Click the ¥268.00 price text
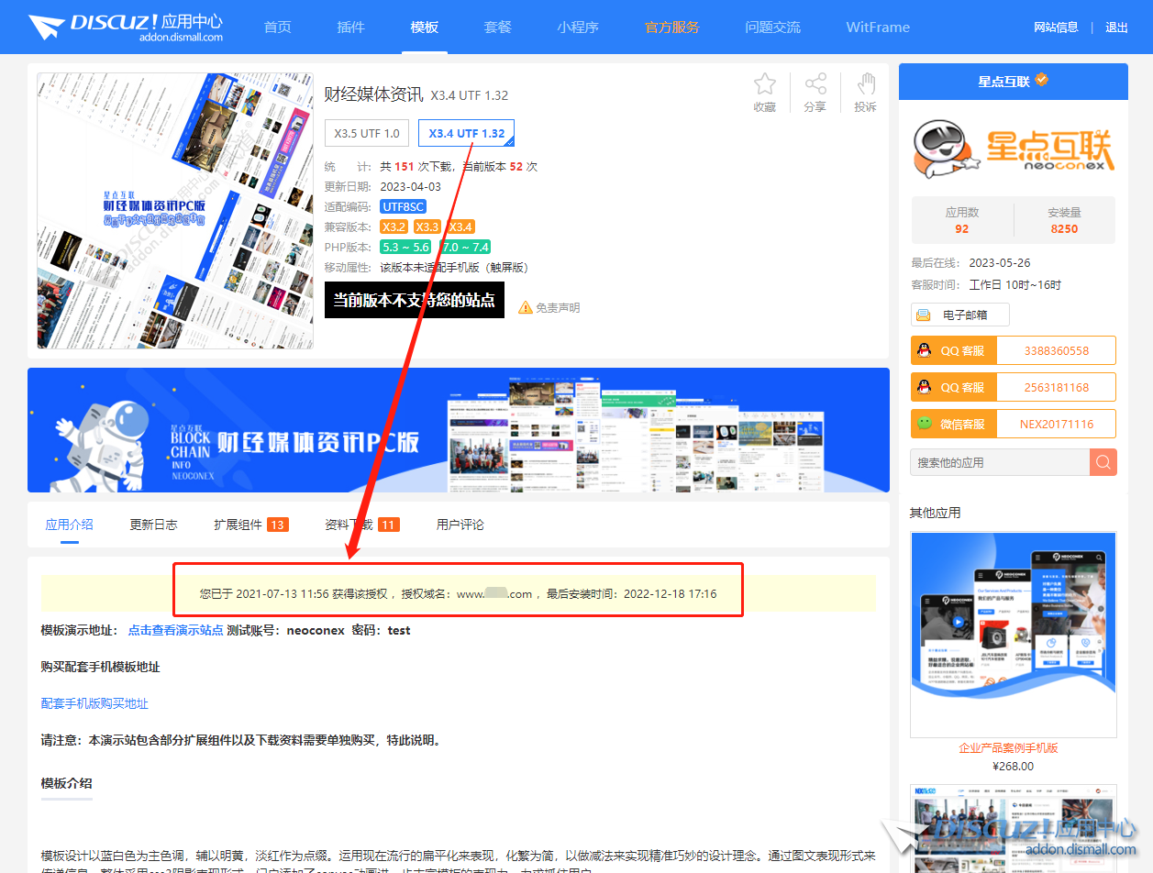Image resolution: width=1153 pixels, height=873 pixels. click(1013, 766)
